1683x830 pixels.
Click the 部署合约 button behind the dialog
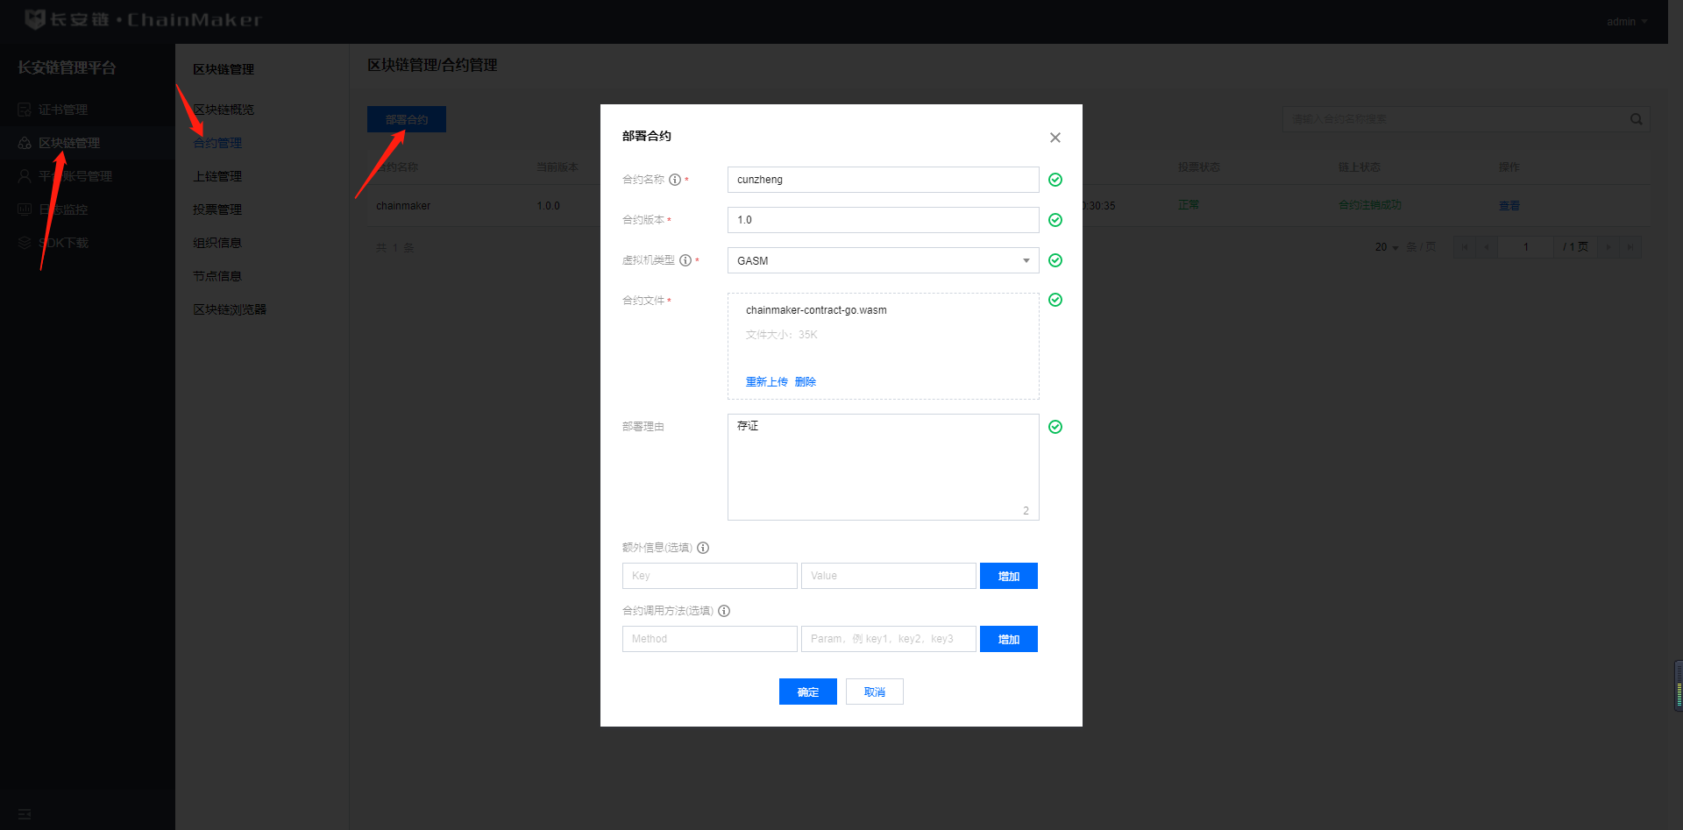[x=407, y=119]
